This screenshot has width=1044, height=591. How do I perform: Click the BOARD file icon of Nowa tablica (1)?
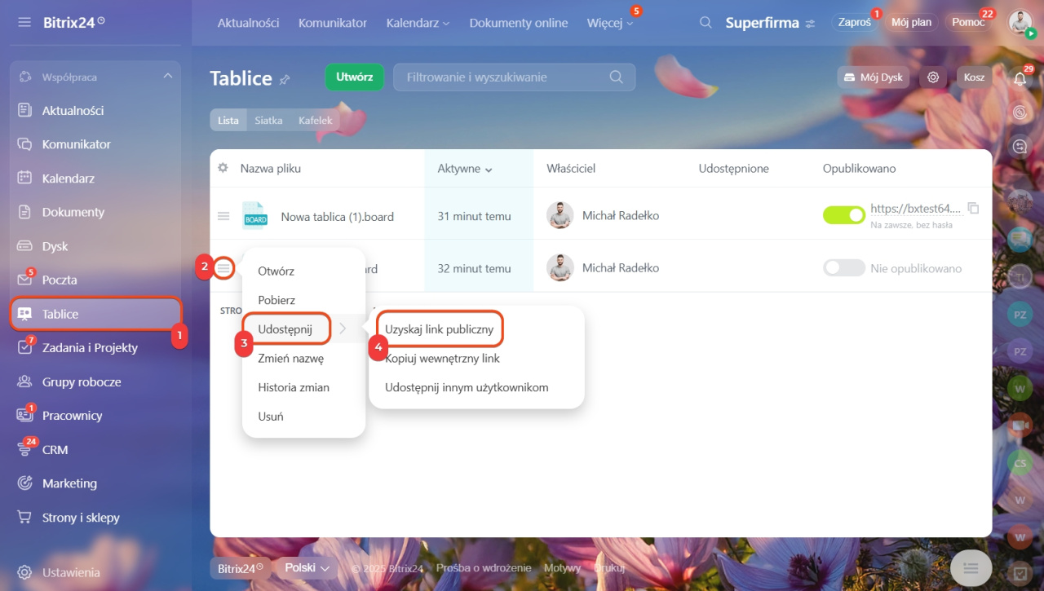254,216
